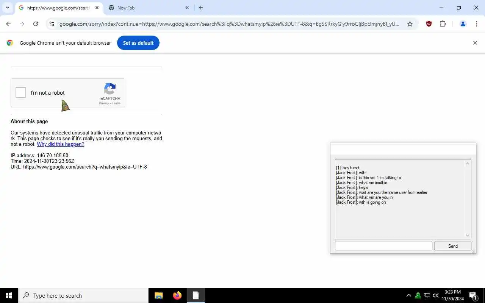Open the notification center icon
This screenshot has height=303, width=485.
click(473, 295)
